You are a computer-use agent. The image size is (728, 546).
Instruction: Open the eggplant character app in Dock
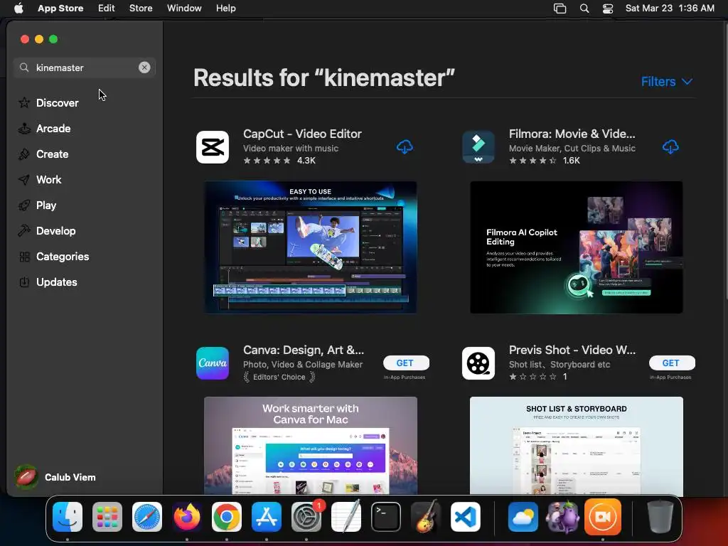[x=563, y=517]
